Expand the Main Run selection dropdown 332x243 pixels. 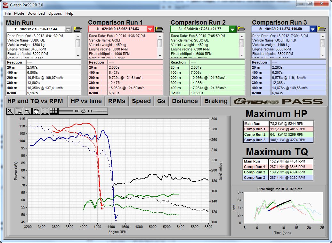click(68, 29)
